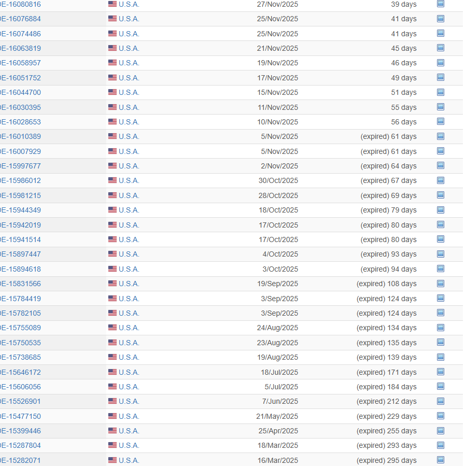Click U.S.A. link in the 15399446 row
This screenshot has width=465, height=466.
129,431
